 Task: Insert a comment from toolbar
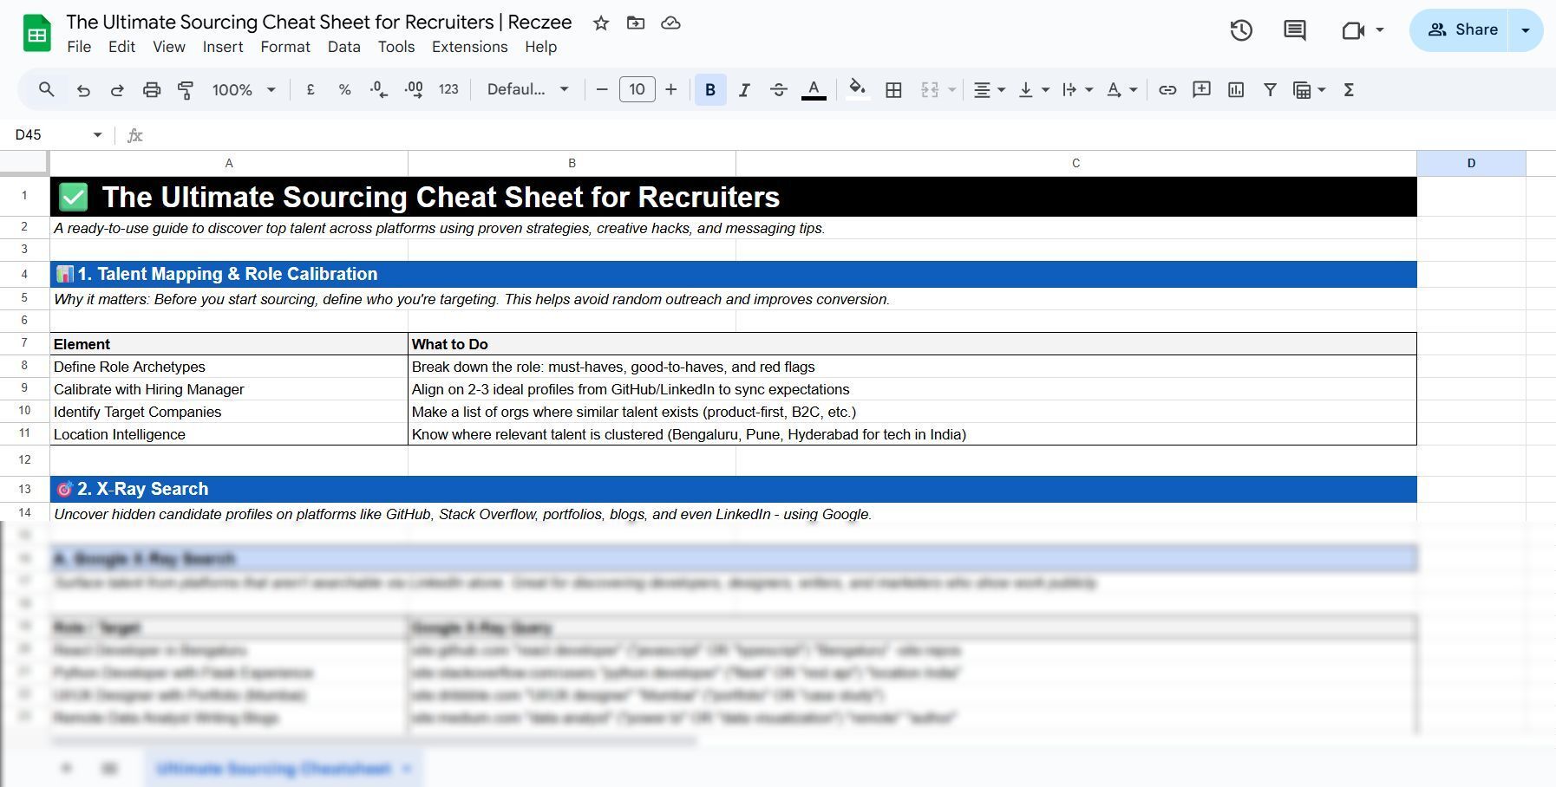tap(1201, 89)
